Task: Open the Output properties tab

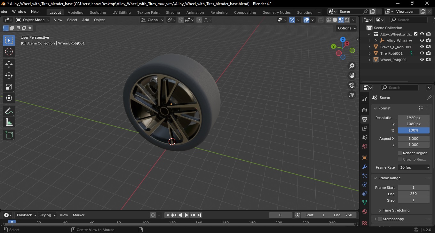Action: tap(365, 119)
